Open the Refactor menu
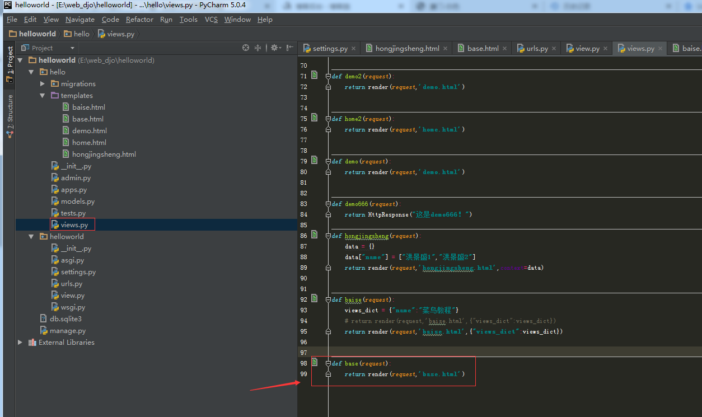Screen dimensions: 702x417 coord(139,20)
